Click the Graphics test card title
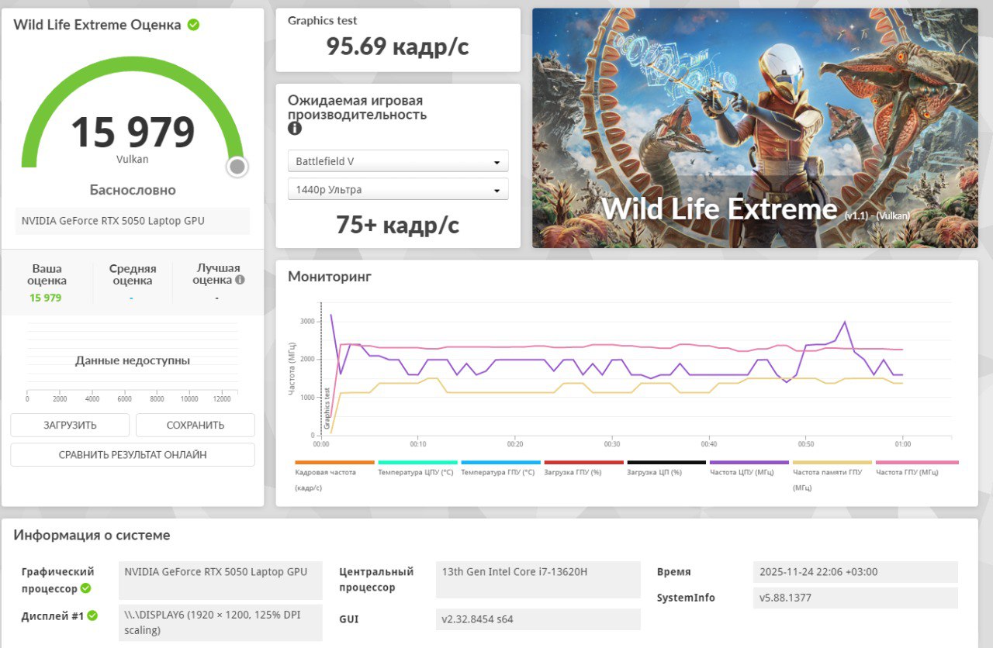The height and width of the screenshot is (648, 993). click(323, 21)
